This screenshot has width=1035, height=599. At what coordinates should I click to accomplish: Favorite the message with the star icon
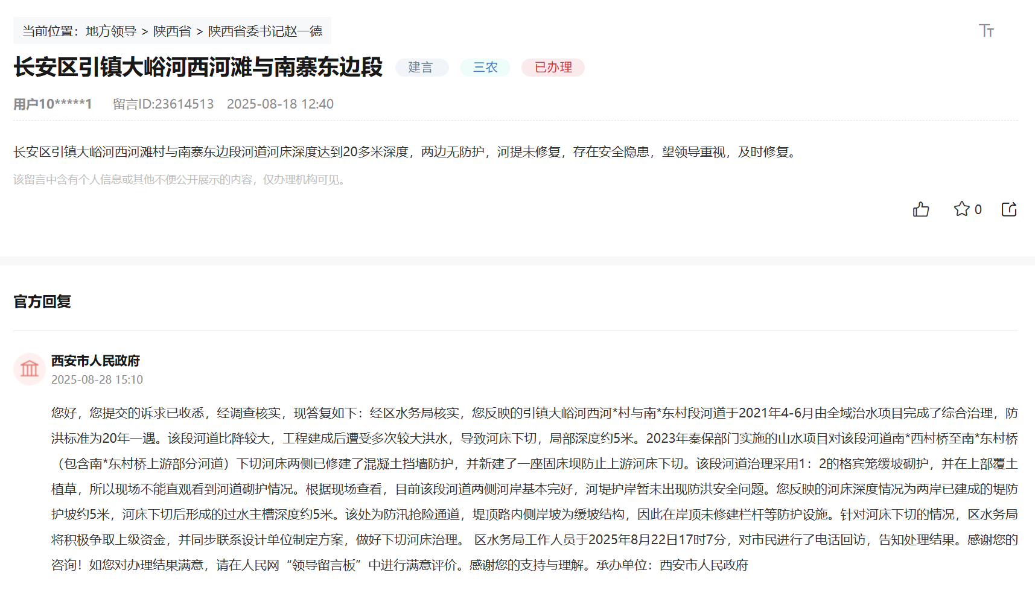click(962, 209)
